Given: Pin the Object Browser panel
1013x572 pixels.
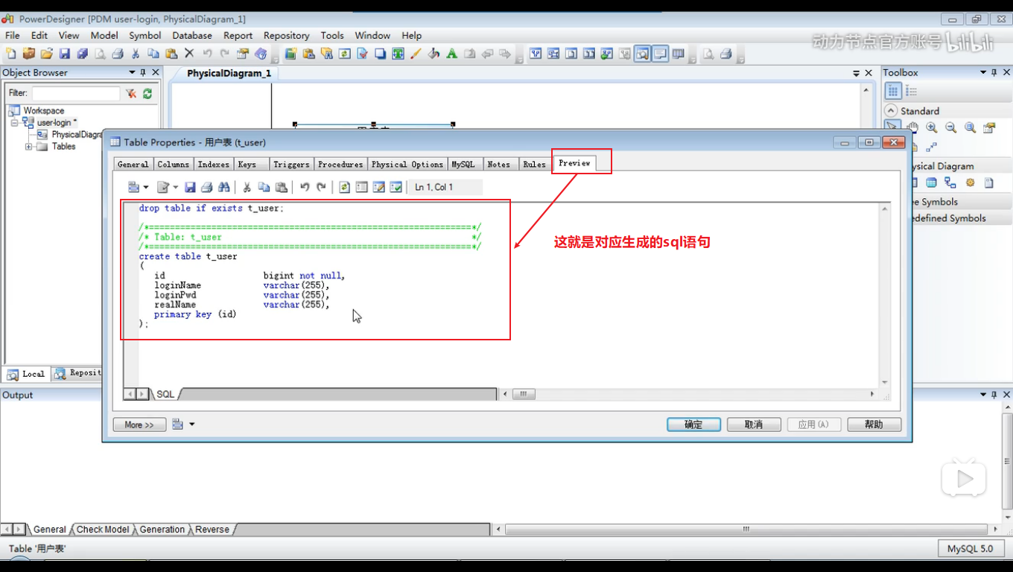Looking at the screenshot, I should point(143,72).
